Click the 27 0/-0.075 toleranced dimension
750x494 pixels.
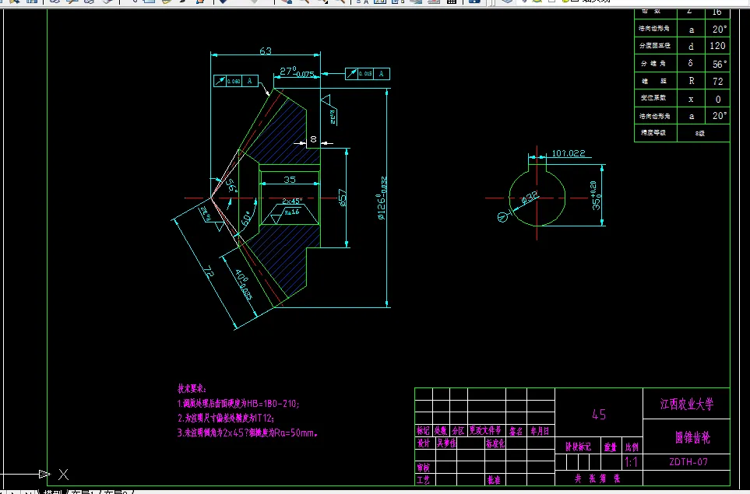tap(297, 72)
